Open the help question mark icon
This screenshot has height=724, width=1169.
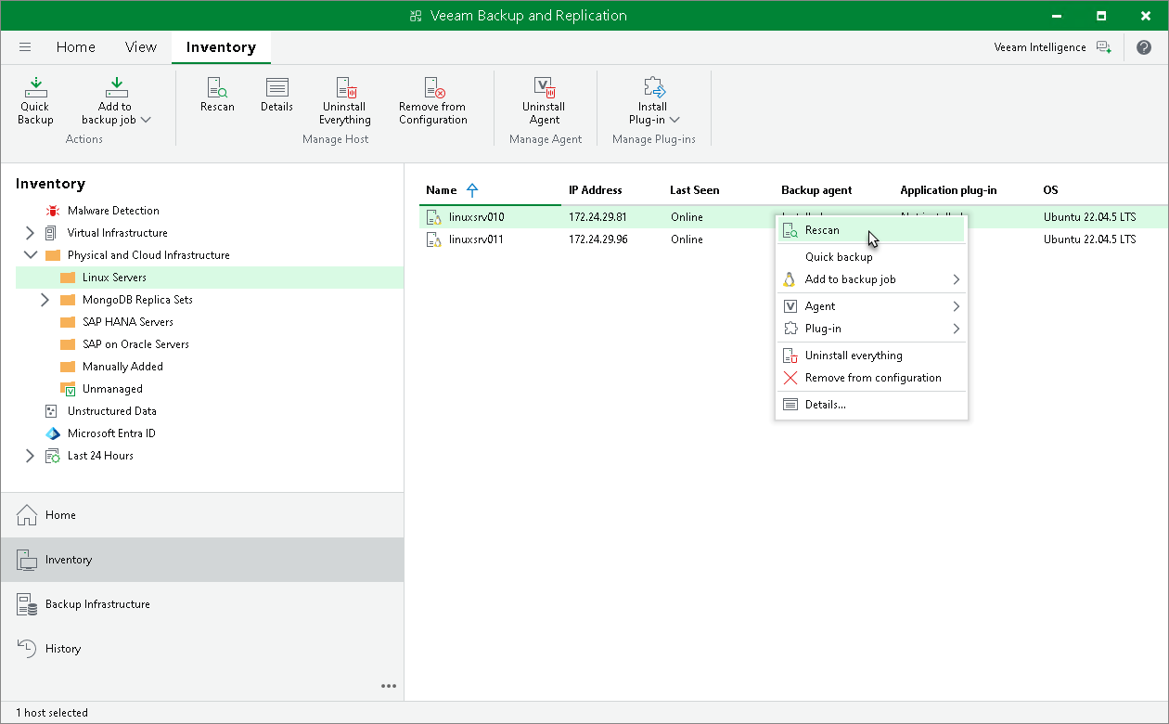1143,47
